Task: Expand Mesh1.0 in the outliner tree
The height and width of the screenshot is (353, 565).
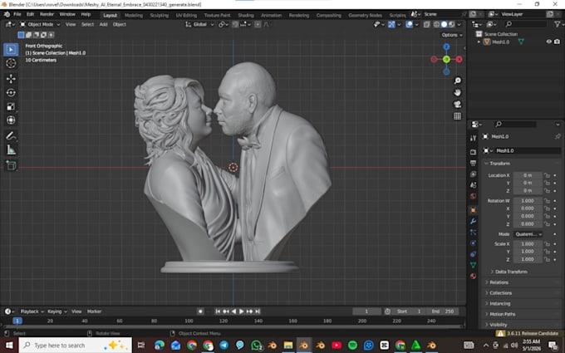Action: [x=479, y=42]
